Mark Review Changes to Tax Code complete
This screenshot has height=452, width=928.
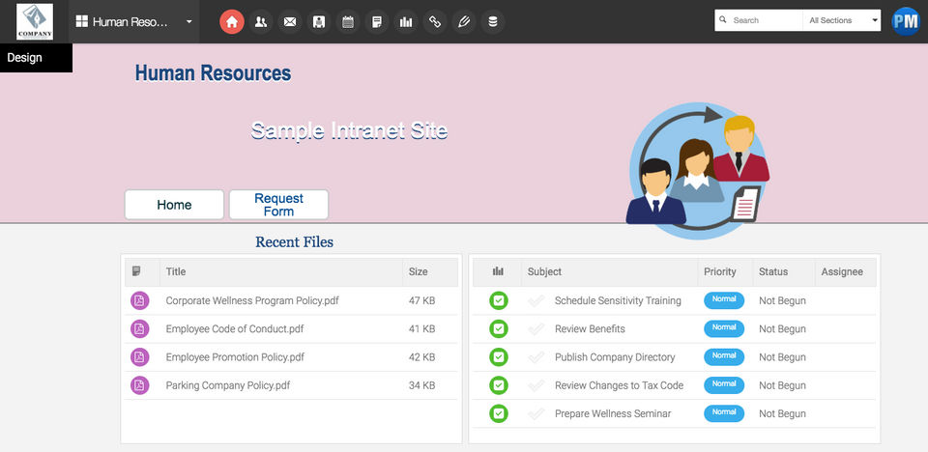536,385
